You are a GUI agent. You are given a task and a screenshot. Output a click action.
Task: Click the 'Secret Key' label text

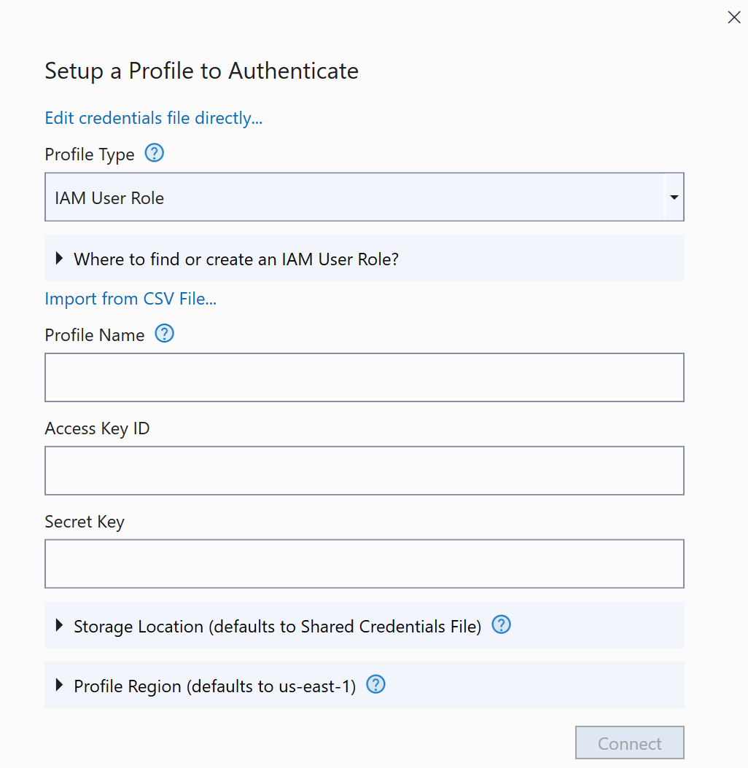85,522
